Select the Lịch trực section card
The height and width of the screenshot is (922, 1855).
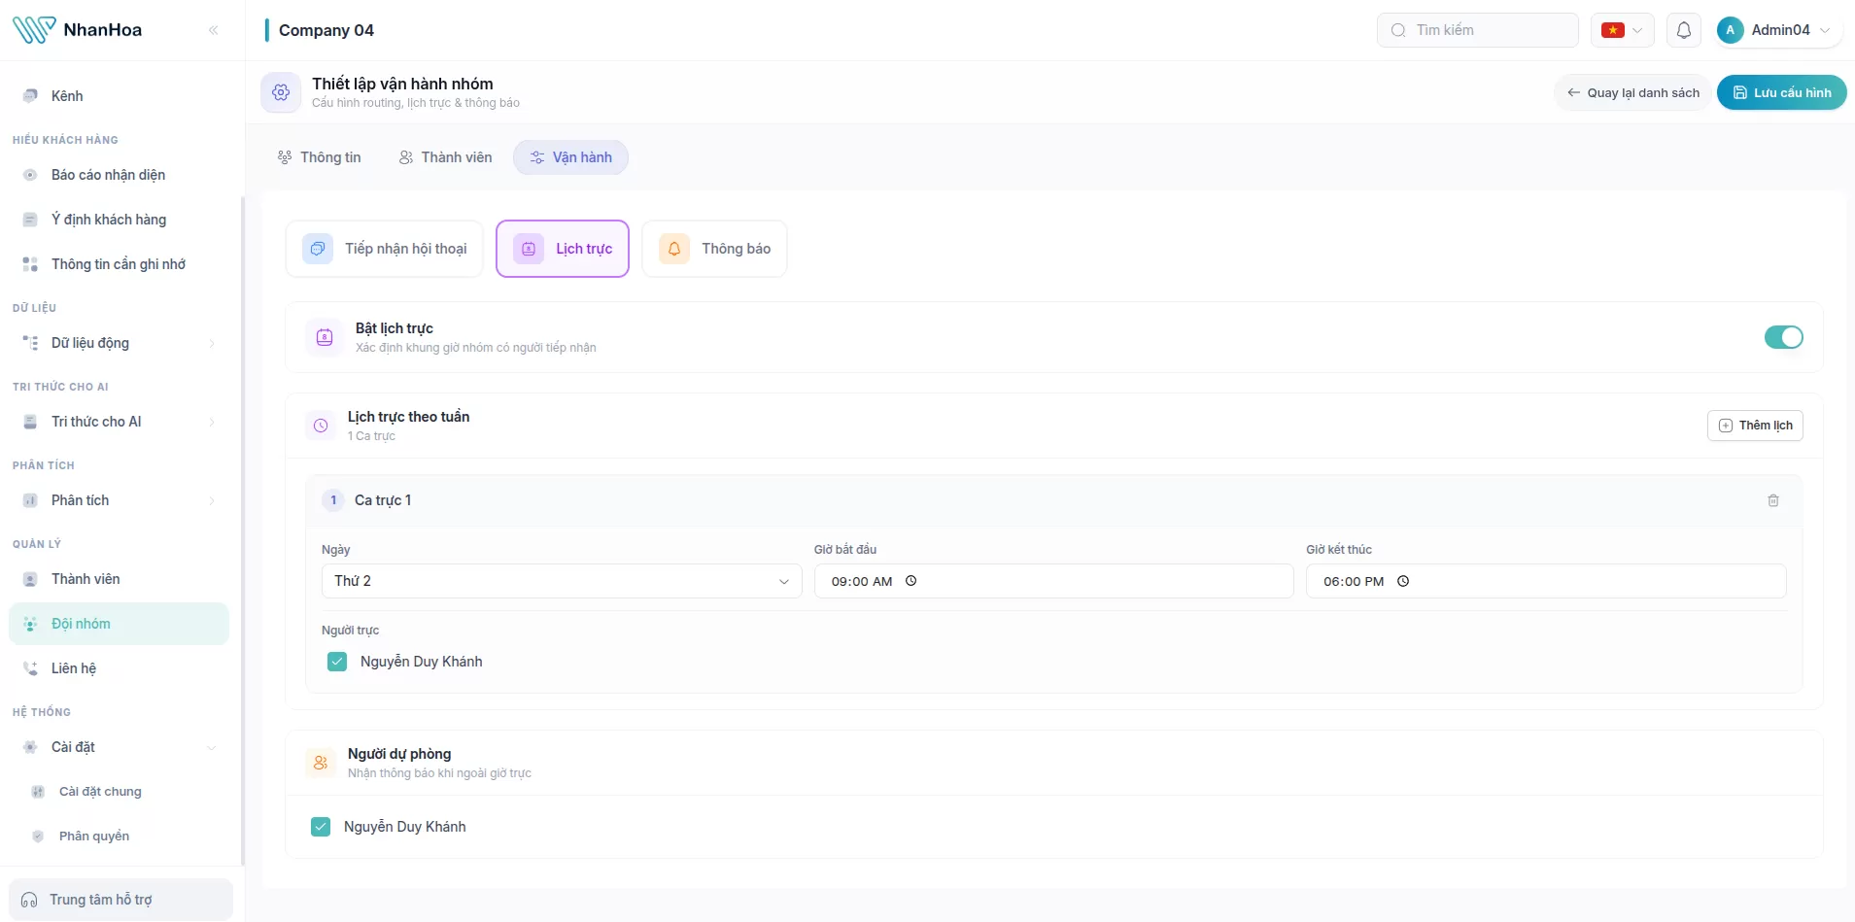[x=563, y=249]
